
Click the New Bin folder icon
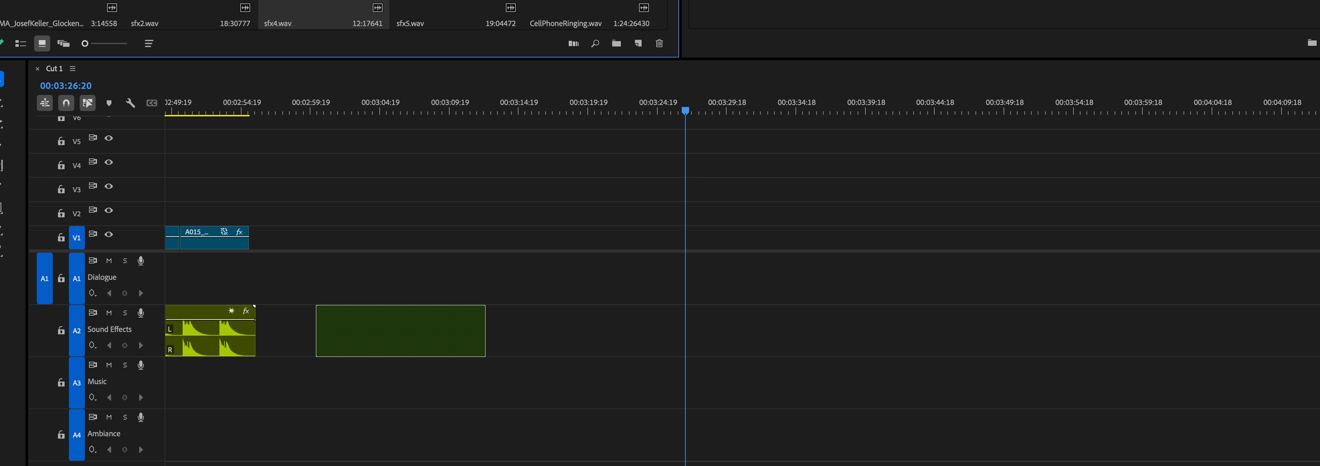coord(617,43)
